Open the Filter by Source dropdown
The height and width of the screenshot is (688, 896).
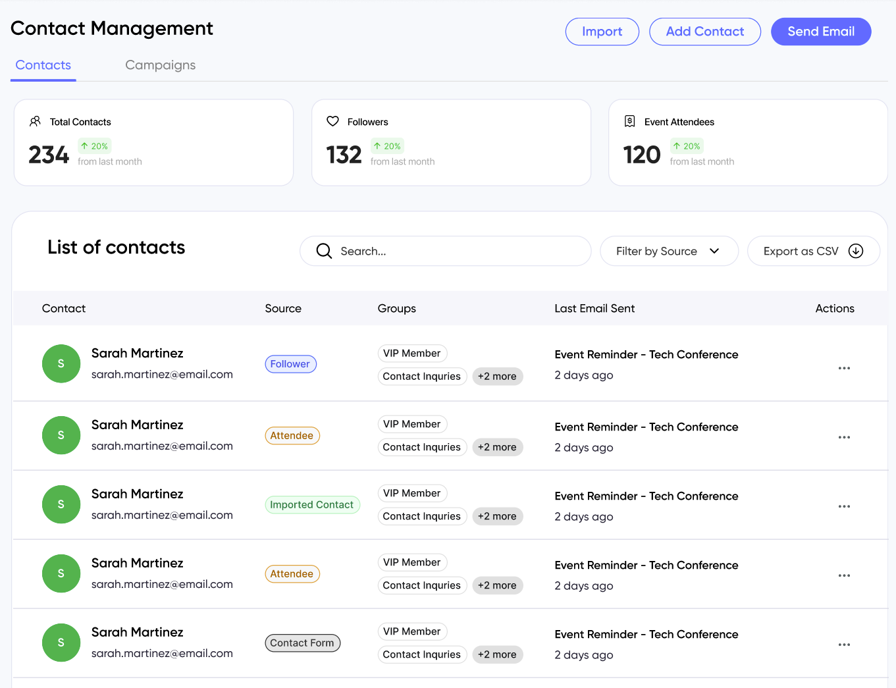669,251
